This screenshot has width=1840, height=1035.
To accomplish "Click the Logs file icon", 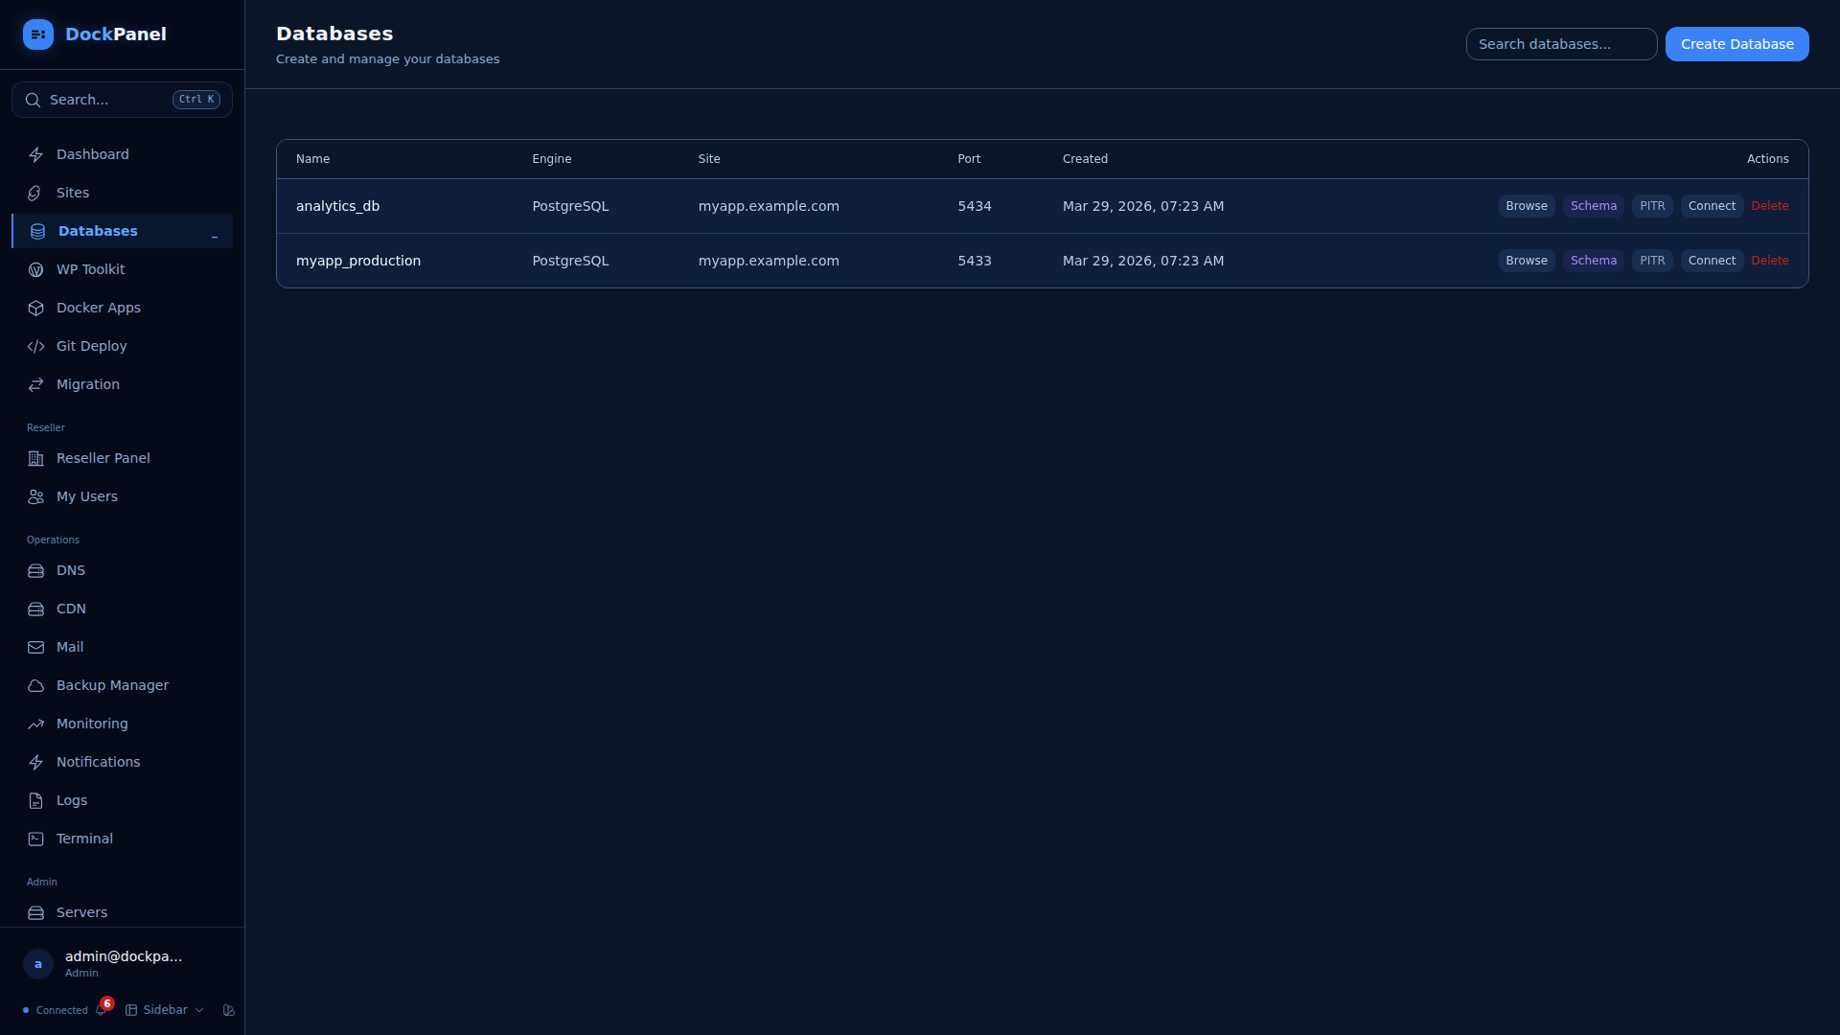I will point(35,800).
